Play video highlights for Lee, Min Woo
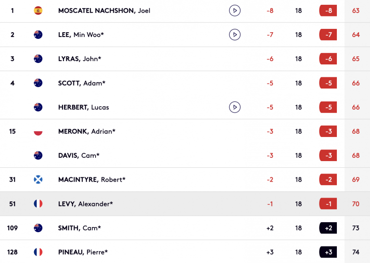Image resolution: width=370 pixels, height=263 pixels. click(x=234, y=35)
